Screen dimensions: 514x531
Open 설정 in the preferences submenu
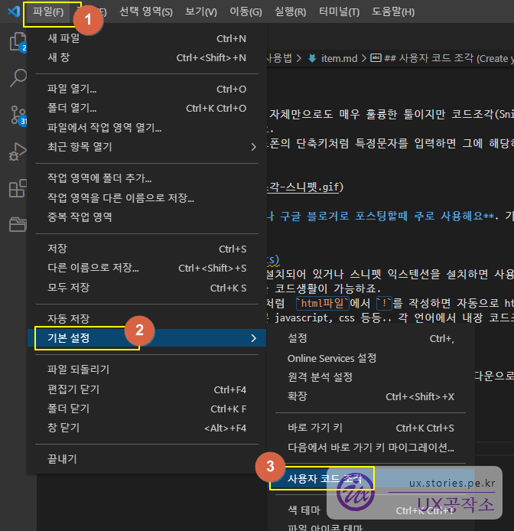pos(370,338)
